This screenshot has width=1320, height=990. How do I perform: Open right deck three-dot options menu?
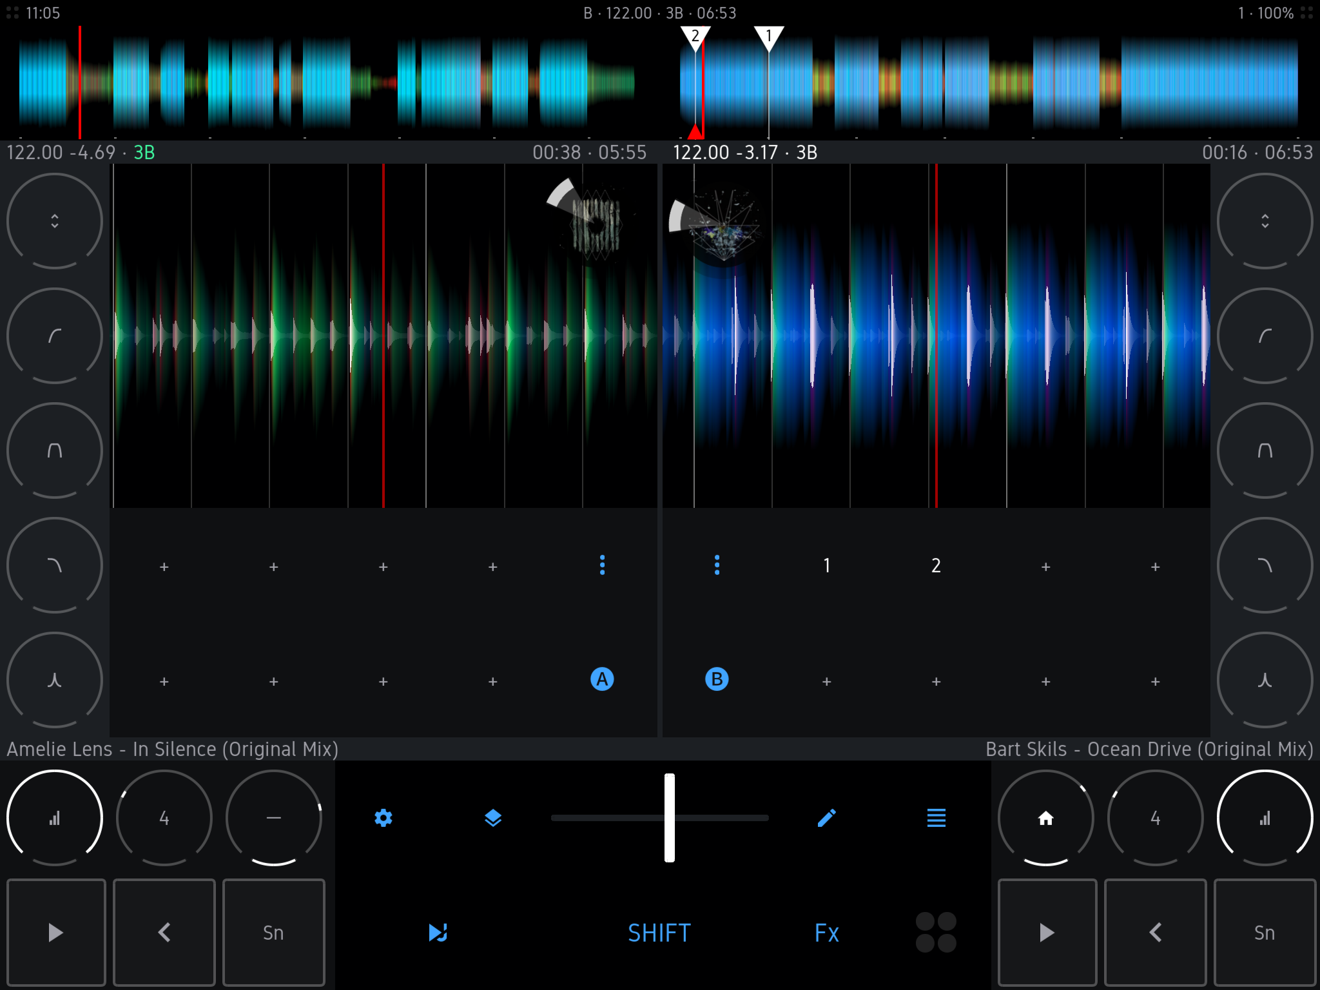click(x=717, y=565)
